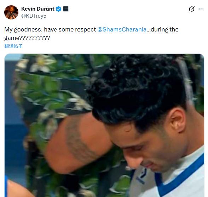Open the @KDTrey5 handle link
Image resolution: width=208 pixels, height=197 pixels.
[34, 16]
